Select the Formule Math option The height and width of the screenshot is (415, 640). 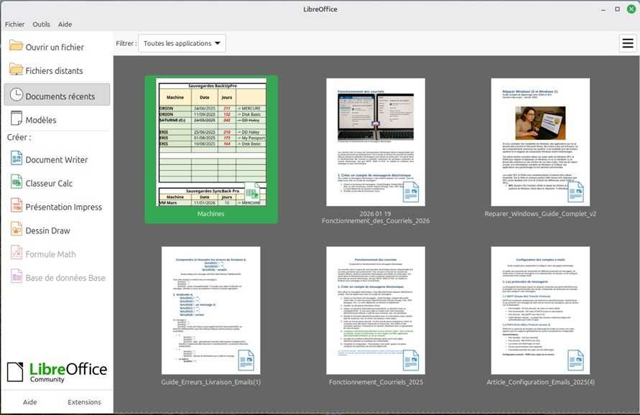click(50, 253)
